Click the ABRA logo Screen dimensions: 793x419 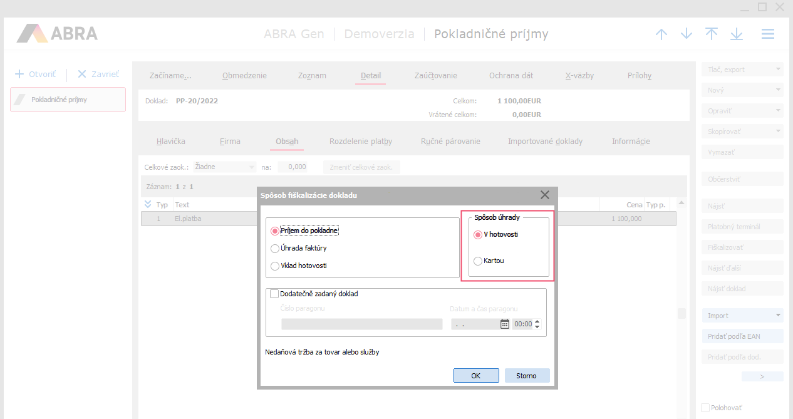[x=57, y=33]
